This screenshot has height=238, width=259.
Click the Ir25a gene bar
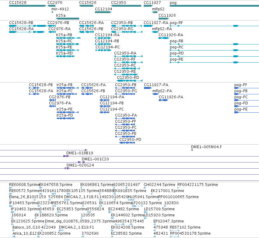pos(68,19)
